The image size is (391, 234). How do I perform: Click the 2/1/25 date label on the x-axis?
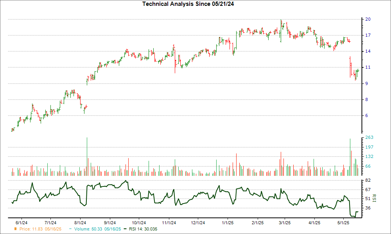258,223
